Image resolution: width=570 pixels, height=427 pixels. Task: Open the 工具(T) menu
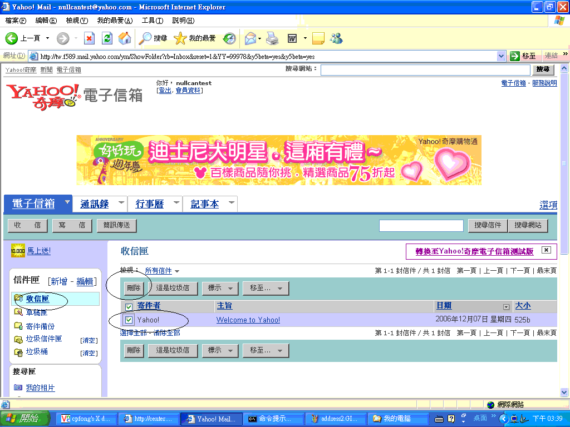tap(152, 21)
